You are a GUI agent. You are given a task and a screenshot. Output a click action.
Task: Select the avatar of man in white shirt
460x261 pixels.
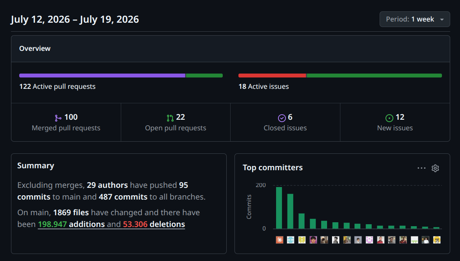425,240
